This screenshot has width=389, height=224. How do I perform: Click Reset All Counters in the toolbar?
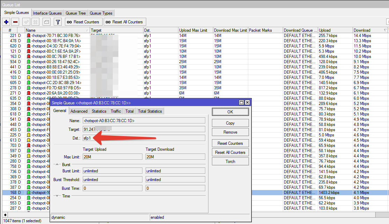(x=125, y=22)
